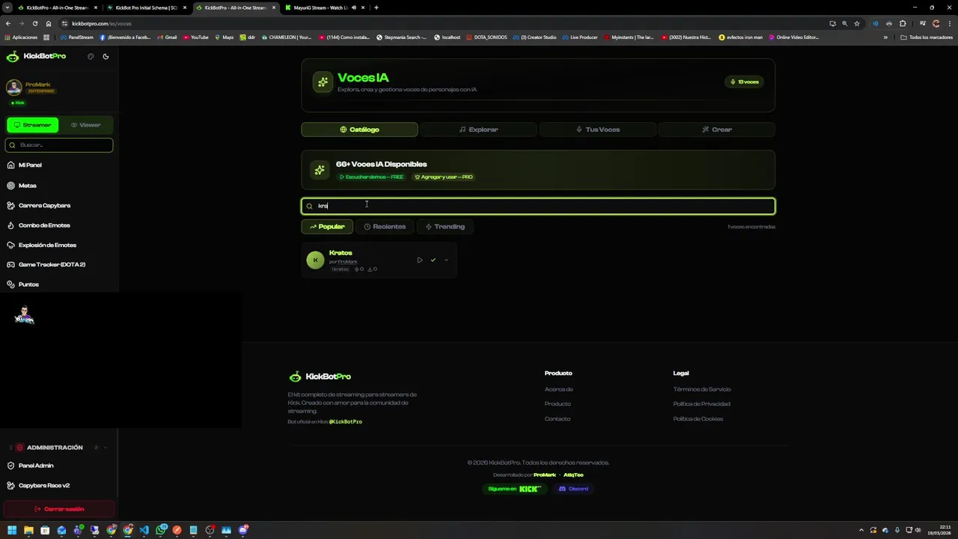Click the KickBotPro robot logo in sidebar

click(13, 56)
